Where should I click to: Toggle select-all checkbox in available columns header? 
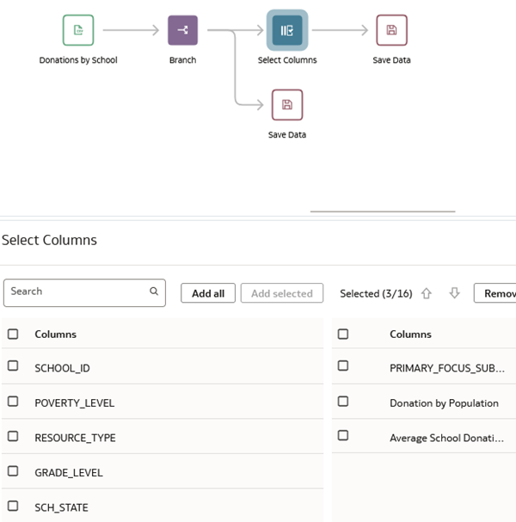[13, 334]
